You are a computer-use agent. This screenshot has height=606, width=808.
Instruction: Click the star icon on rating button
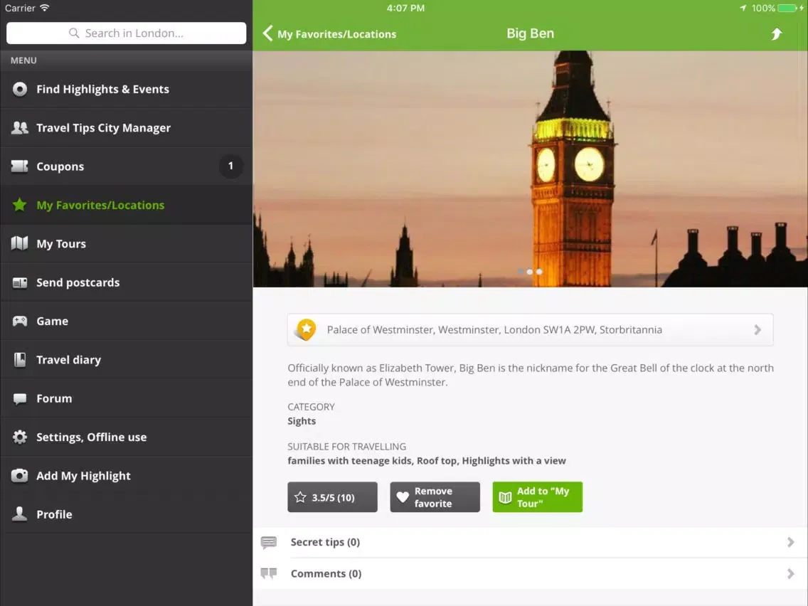point(300,497)
